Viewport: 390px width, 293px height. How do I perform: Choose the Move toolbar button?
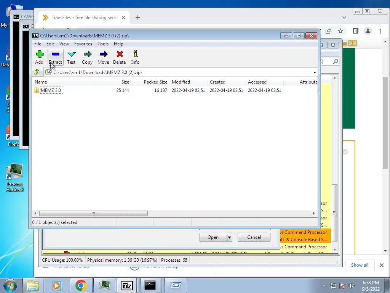pyautogui.click(x=103, y=57)
